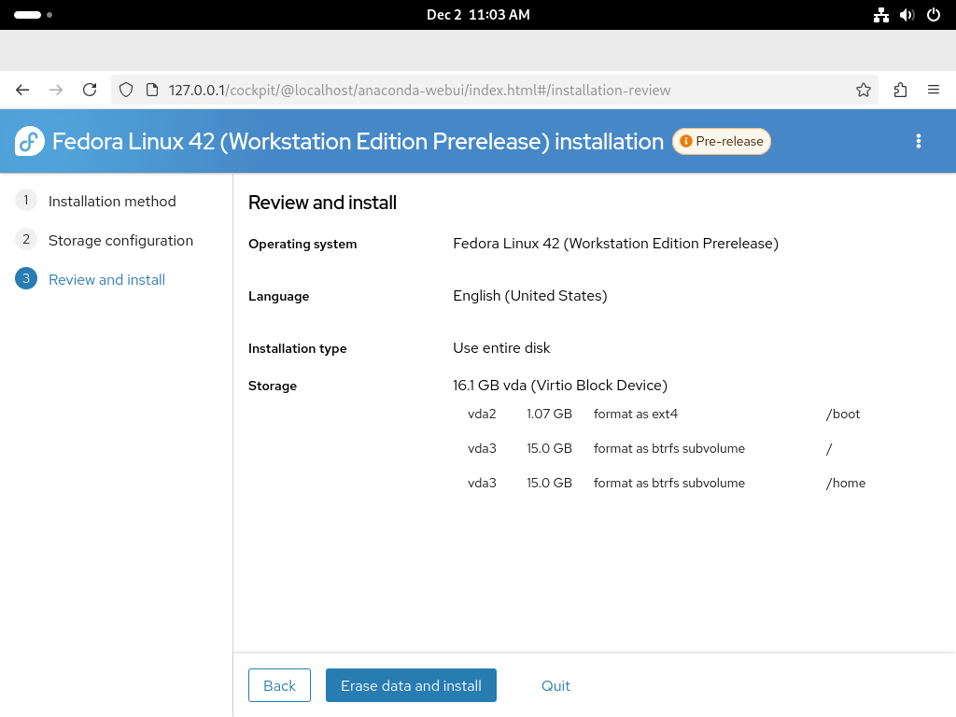Click the Fedora Linux 42 installation page title

click(358, 142)
